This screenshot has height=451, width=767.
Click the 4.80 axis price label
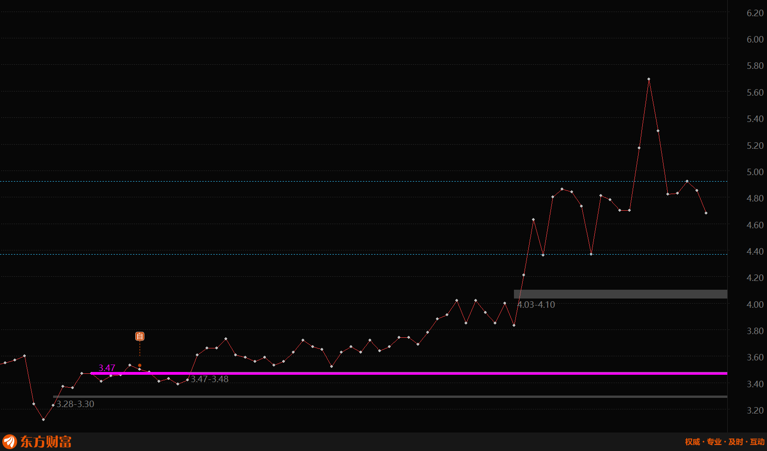coord(755,198)
